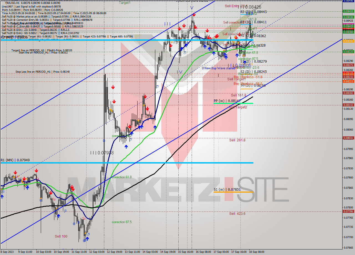Click the 'I I I 0.07938' wave label
Image resolution: width=355 pixels, height=255 pixels.
coord(102,153)
